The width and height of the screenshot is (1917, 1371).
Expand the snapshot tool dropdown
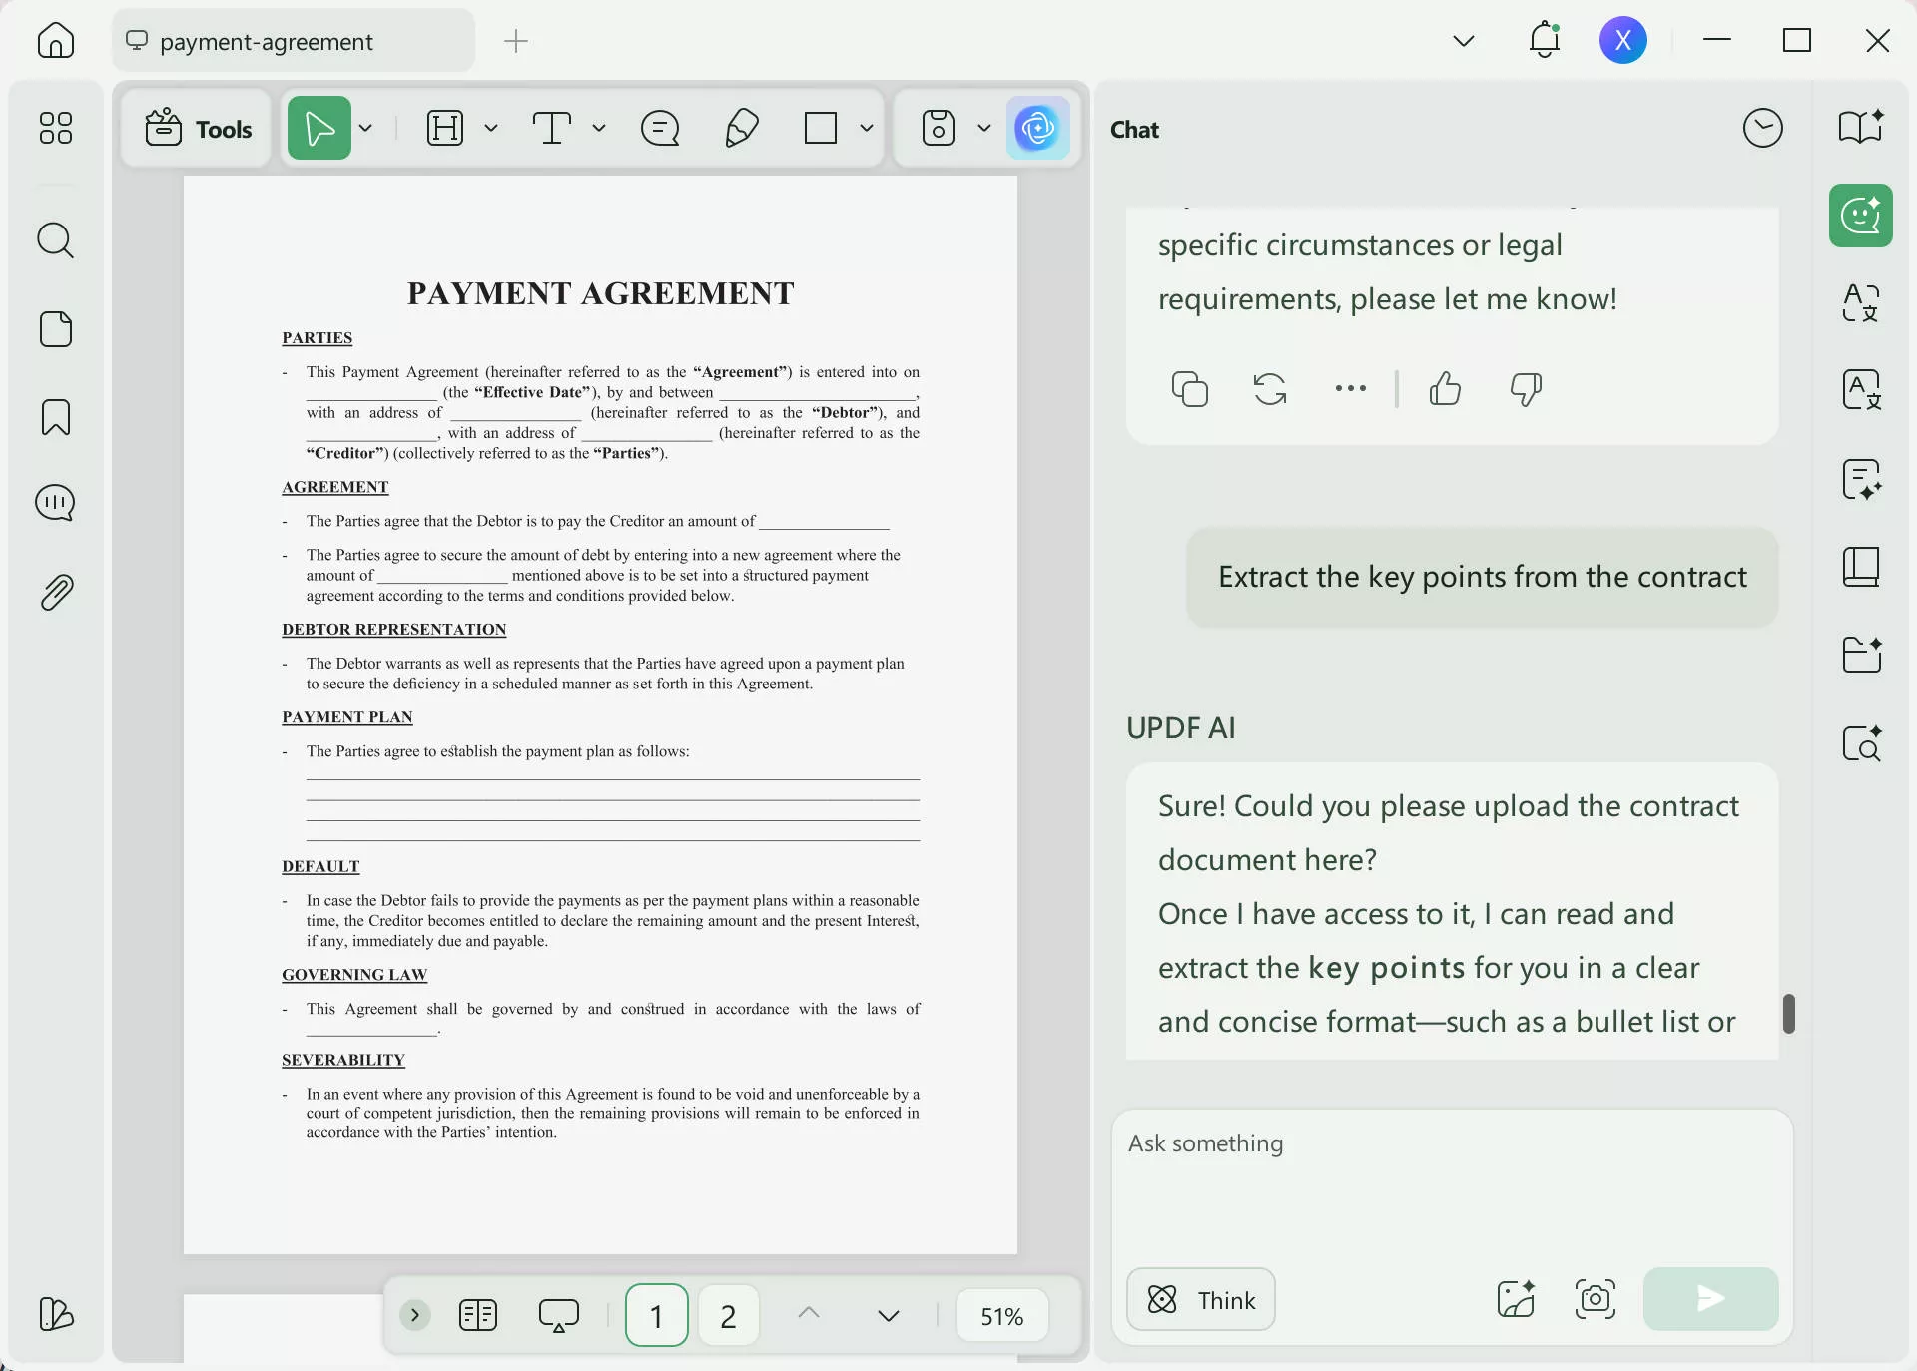click(x=983, y=128)
